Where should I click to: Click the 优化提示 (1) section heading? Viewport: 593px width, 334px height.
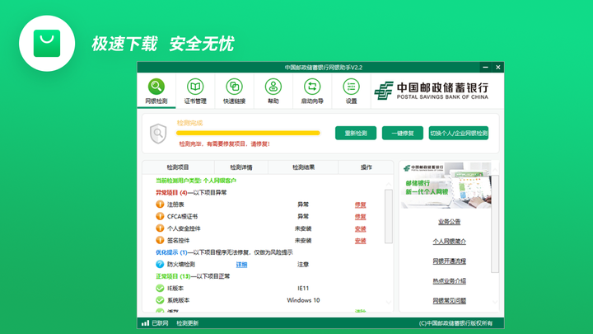pyautogui.click(x=224, y=252)
